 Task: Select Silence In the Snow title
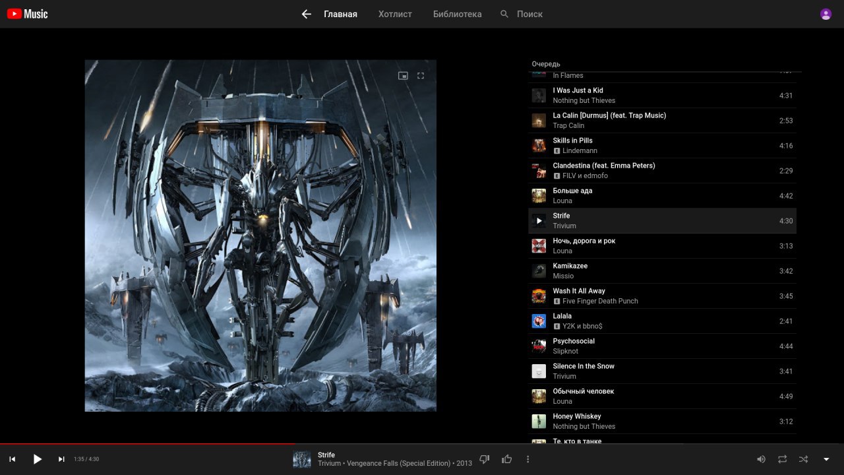pyautogui.click(x=584, y=366)
